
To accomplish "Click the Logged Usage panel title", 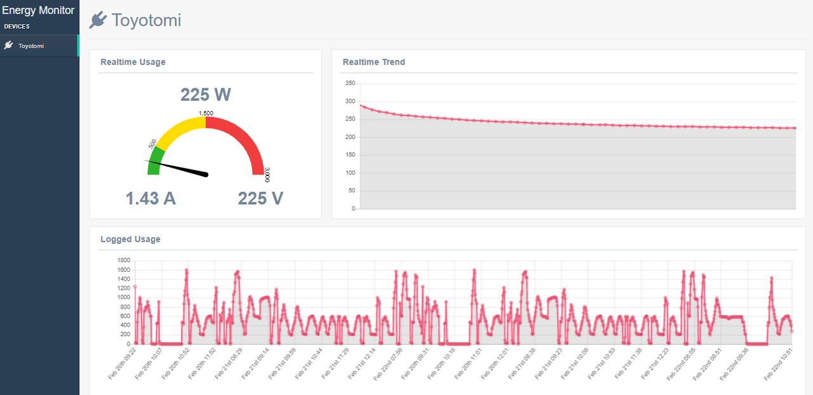I will point(130,239).
